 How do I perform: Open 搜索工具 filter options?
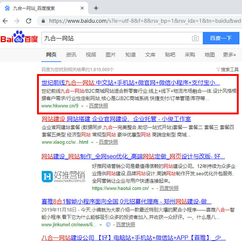pyautogui.click(x=227, y=70)
